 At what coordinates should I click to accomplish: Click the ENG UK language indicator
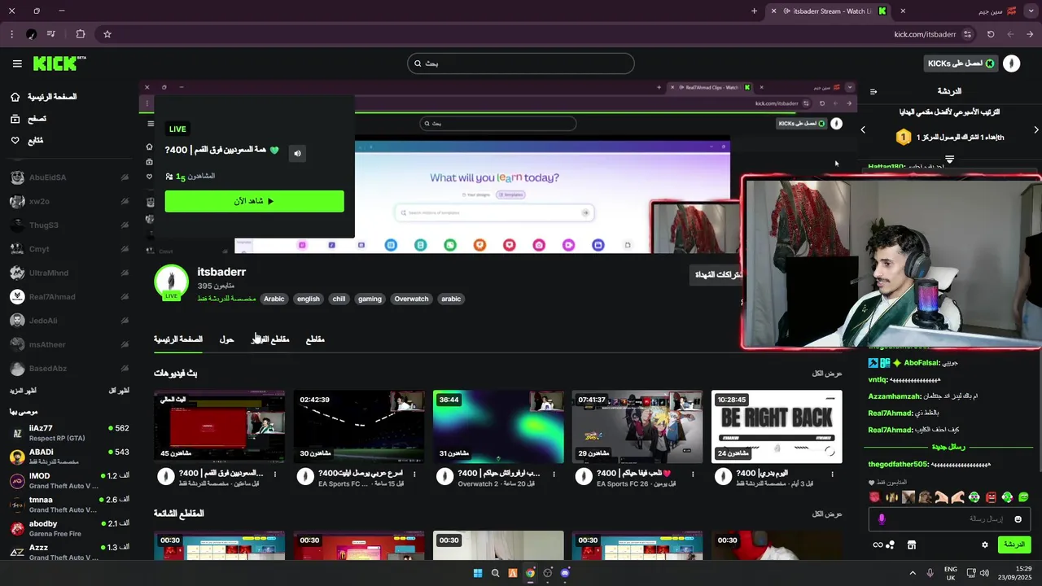[x=951, y=573]
